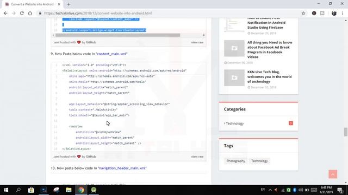The width and height of the screenshot is (348, 195).
Task: Switch EN input language in tray
Action: (x=263, y=190)
